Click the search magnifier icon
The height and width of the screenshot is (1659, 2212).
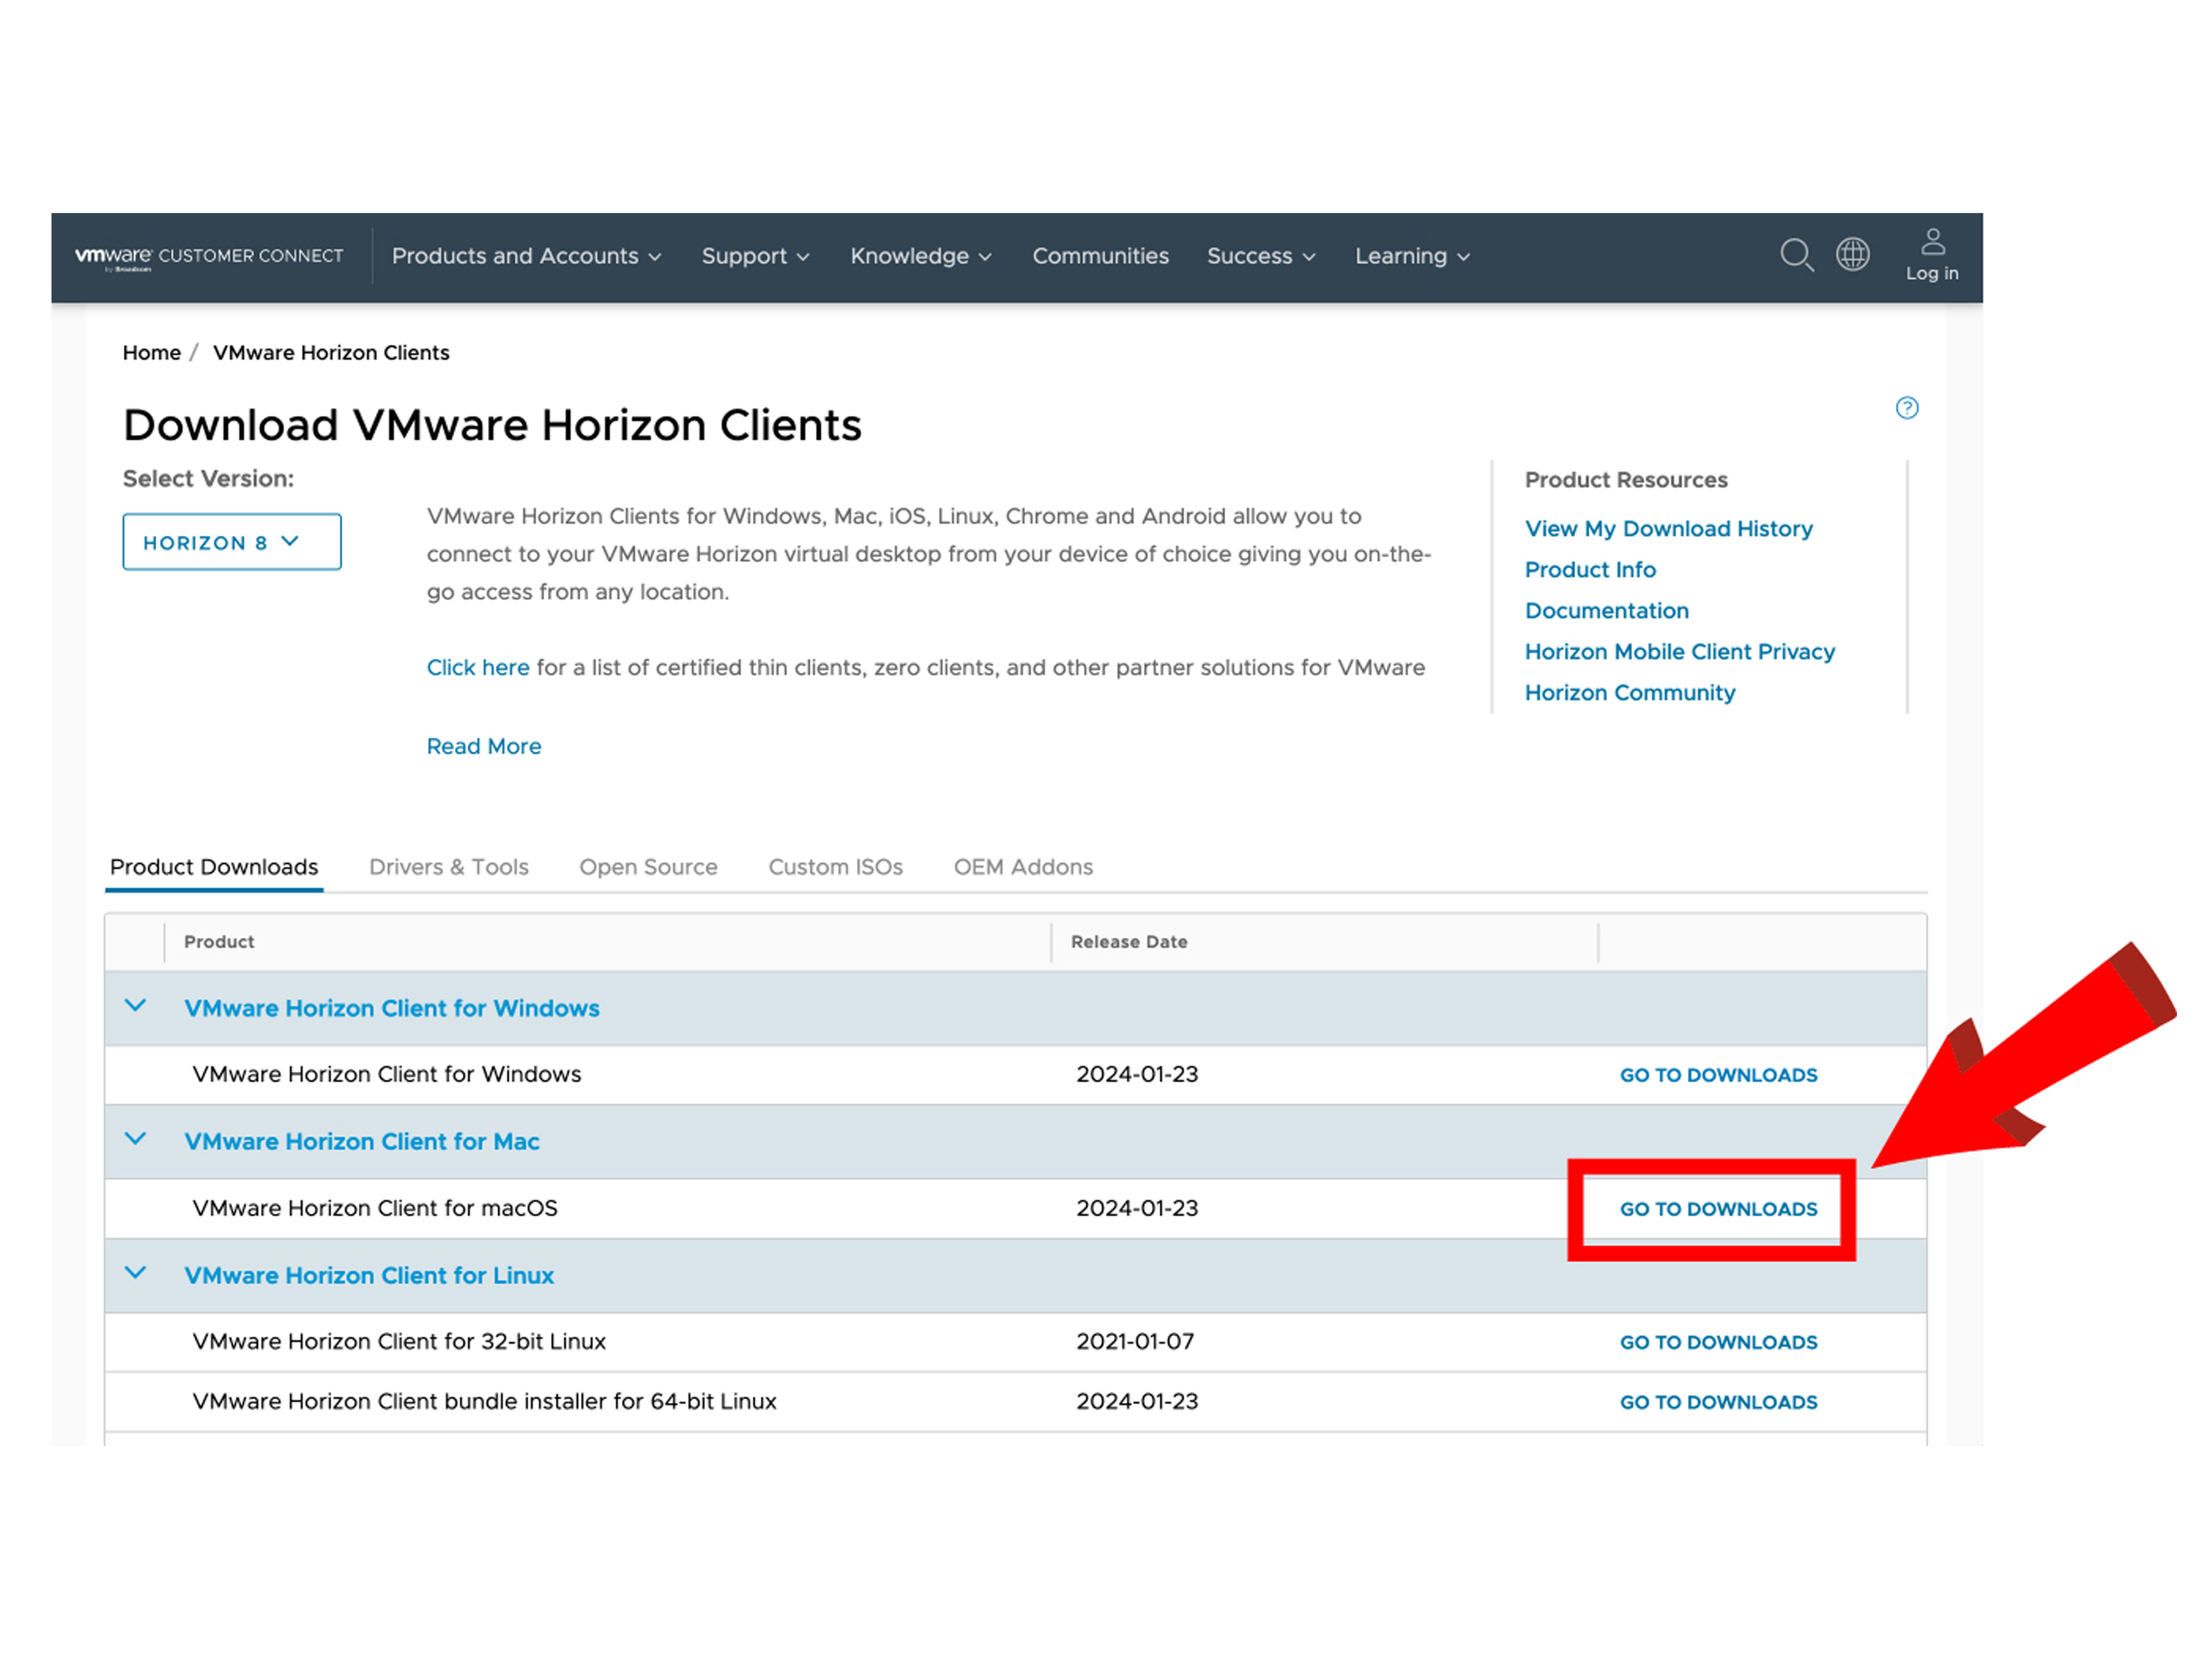(x=1796, y=255)
